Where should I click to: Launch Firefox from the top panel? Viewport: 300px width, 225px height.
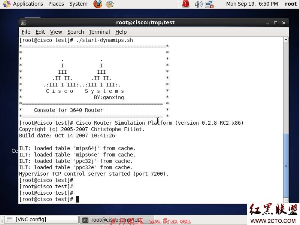98,4
